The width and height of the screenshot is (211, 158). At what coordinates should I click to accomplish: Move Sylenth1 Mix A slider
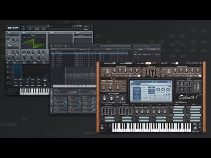[180, 87]
